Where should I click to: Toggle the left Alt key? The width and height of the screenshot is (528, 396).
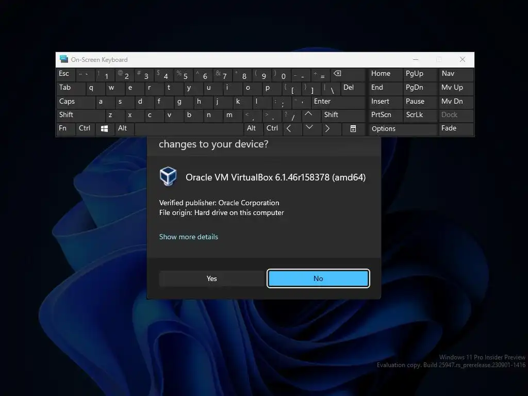point(124,128)
